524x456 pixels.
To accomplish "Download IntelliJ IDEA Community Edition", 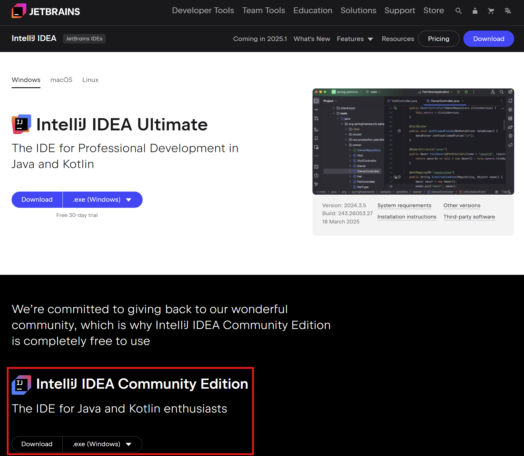I will point(37,444).
